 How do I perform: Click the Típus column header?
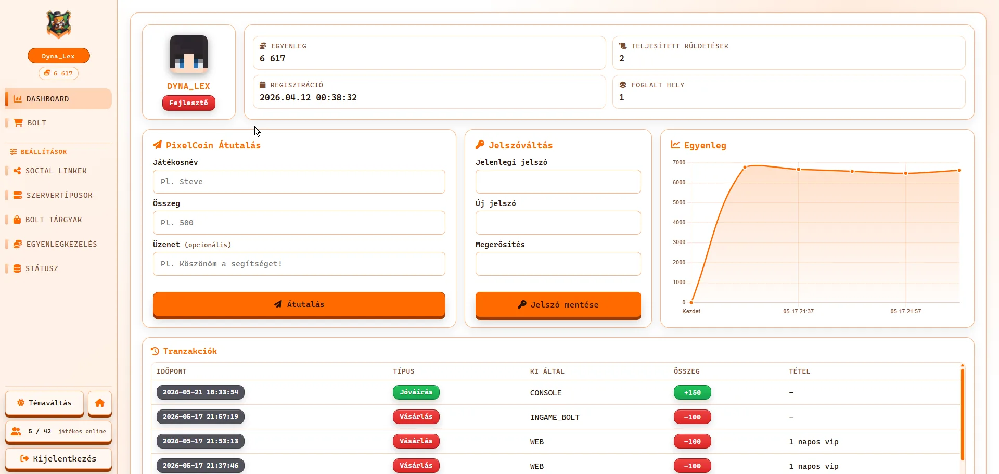tap(404, 371)
